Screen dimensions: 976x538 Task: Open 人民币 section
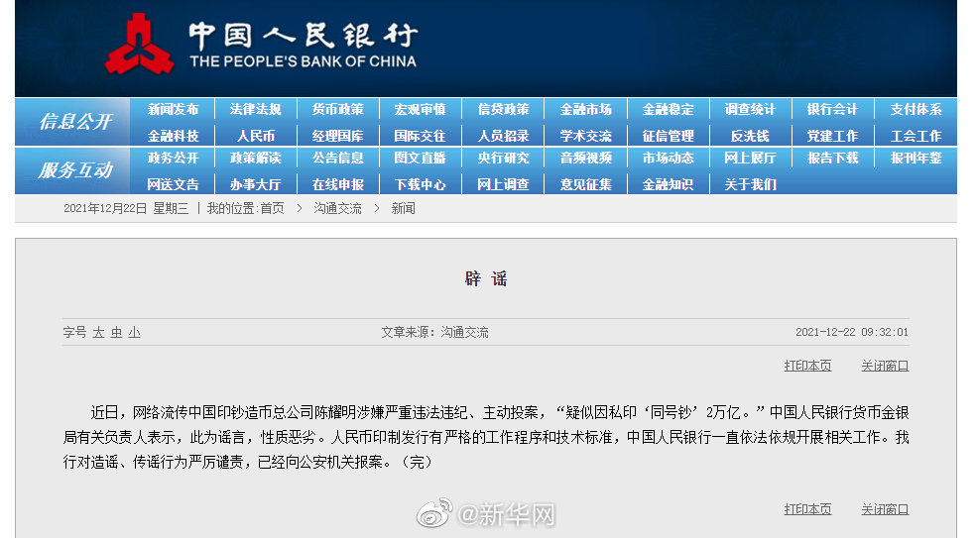tap(255, 136)
